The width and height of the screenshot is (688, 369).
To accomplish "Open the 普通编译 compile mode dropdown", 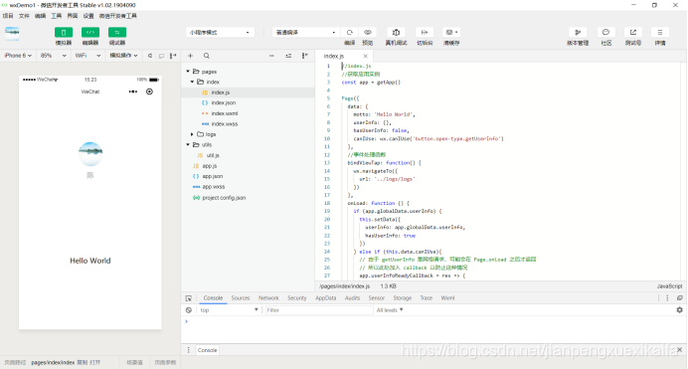I will tap(306, 33).
